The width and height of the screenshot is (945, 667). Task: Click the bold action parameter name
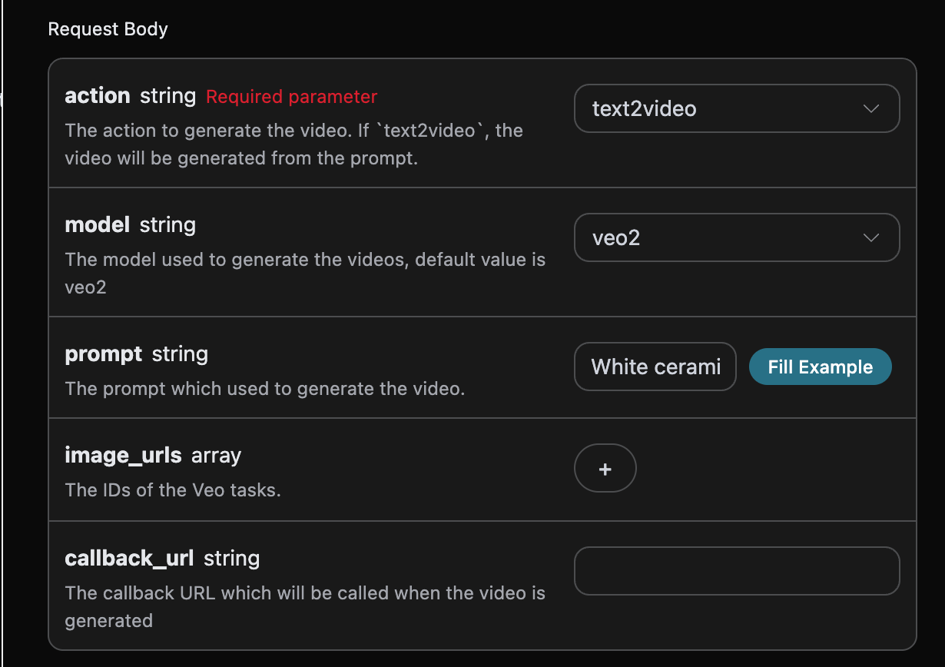(98, 96)
